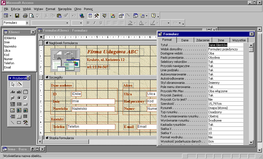
Task: Open Office Assistant help icon
Action: pyautogui.click(x=154, y=16)
